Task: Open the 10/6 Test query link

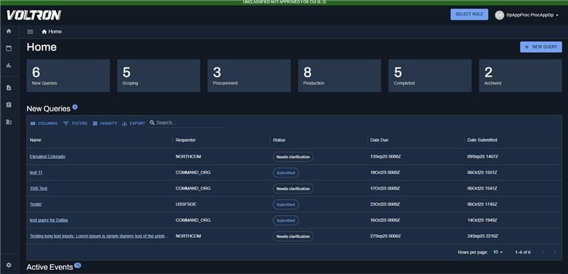Action: pos(38,189)
